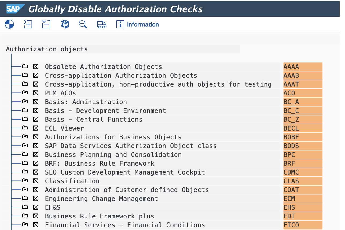The height and width of the screenshot is (230, 345).
Task: Expand Financial Services - Financial Conditions folder
Action: [x=25, y=225]
